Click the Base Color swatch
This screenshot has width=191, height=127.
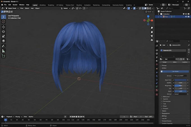(180, 80)
